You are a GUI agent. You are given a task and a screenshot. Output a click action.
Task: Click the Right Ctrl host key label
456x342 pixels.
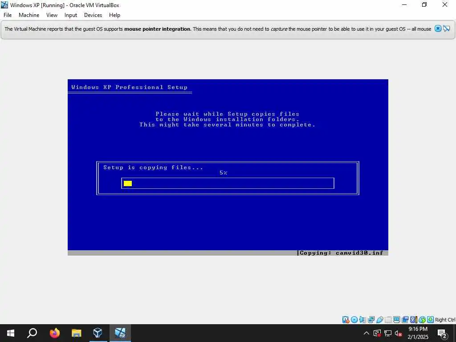coord(445,320)
